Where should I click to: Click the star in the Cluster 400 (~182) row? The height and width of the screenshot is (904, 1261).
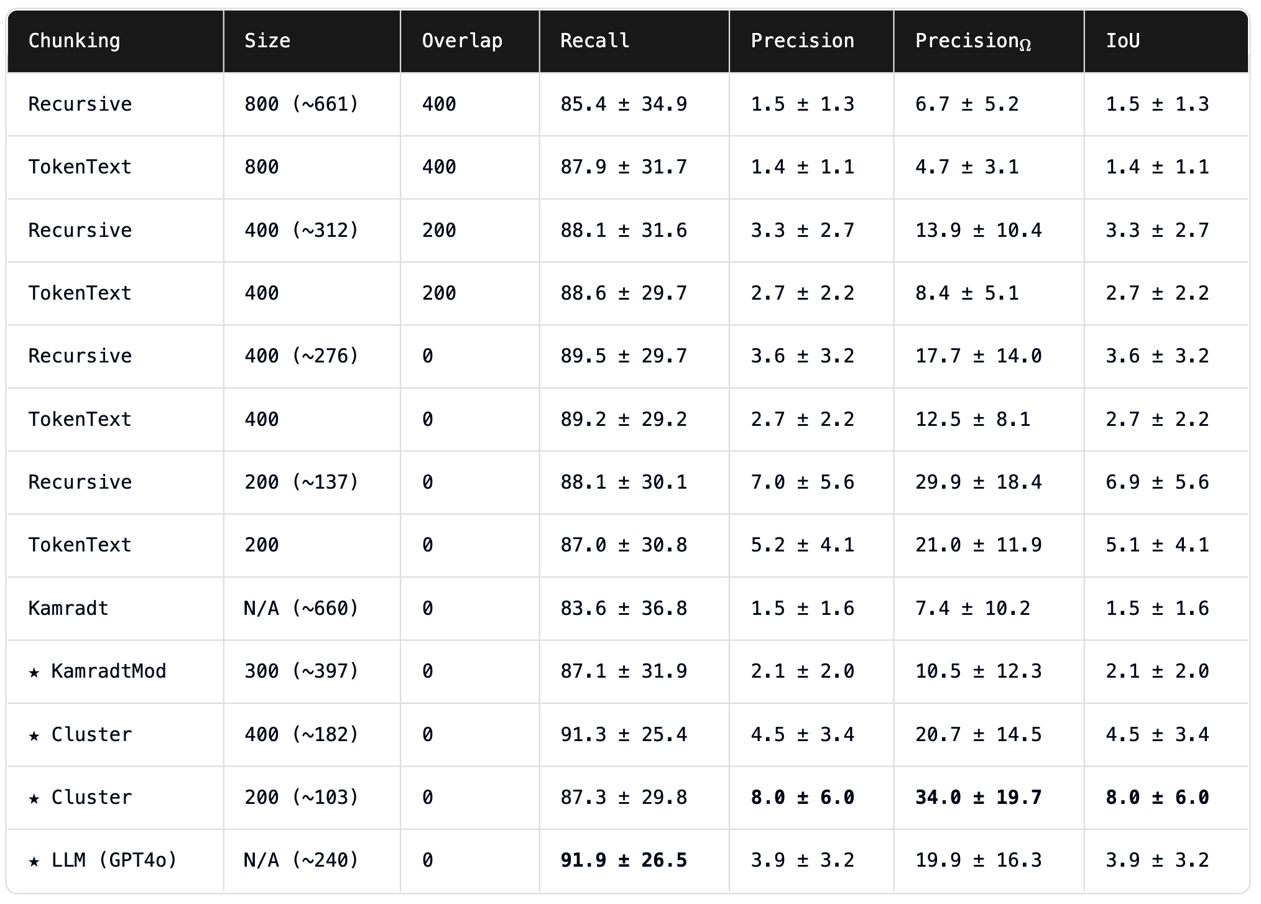[34, 736]
